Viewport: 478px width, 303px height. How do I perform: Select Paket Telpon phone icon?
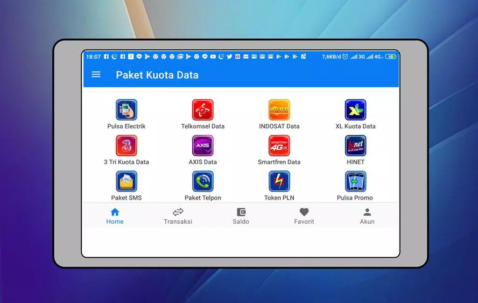coord(203,181)
